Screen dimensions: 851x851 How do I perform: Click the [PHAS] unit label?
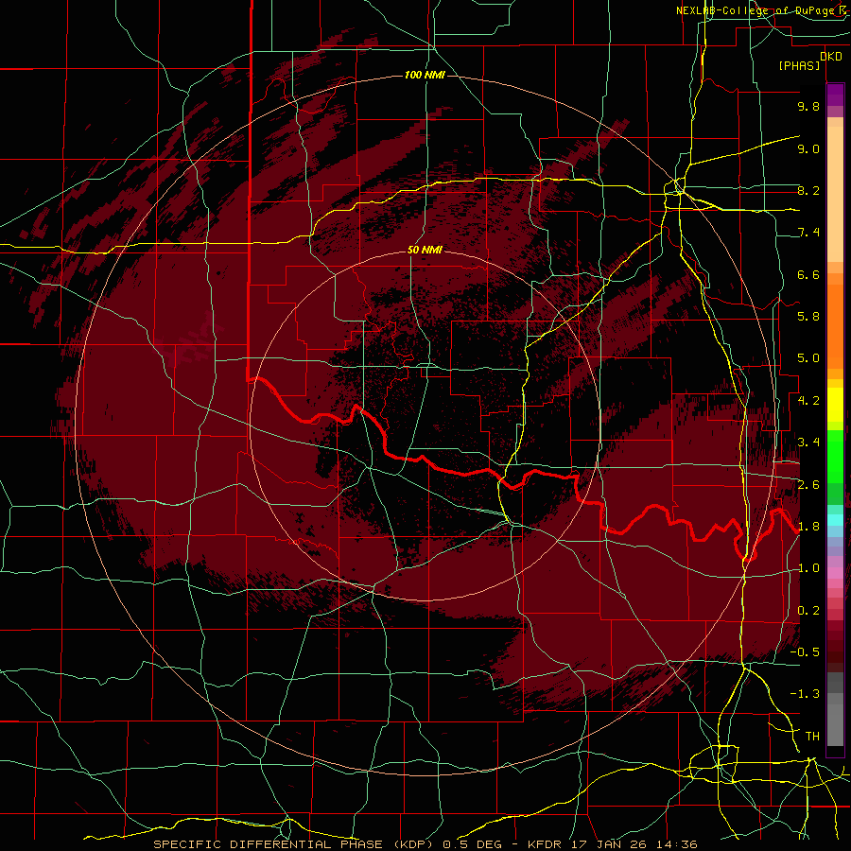[799, 65]
